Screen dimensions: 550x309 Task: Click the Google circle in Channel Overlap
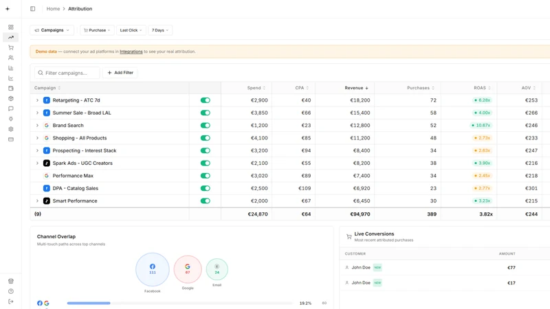click(188, 269)
